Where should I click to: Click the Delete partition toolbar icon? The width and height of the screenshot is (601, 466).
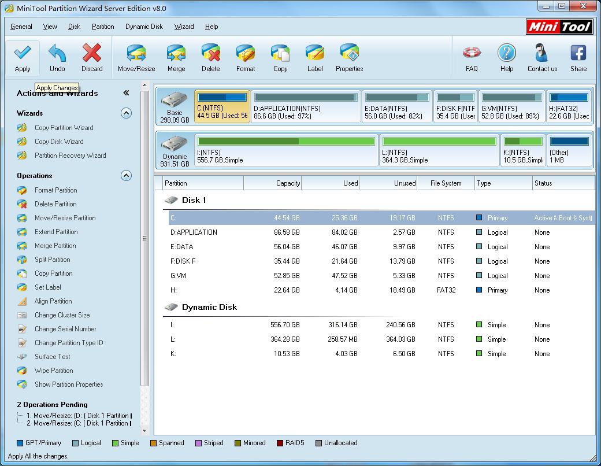point(211,53)
